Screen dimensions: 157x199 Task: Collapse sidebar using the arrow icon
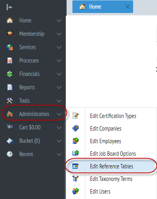[x=9, y=7]
